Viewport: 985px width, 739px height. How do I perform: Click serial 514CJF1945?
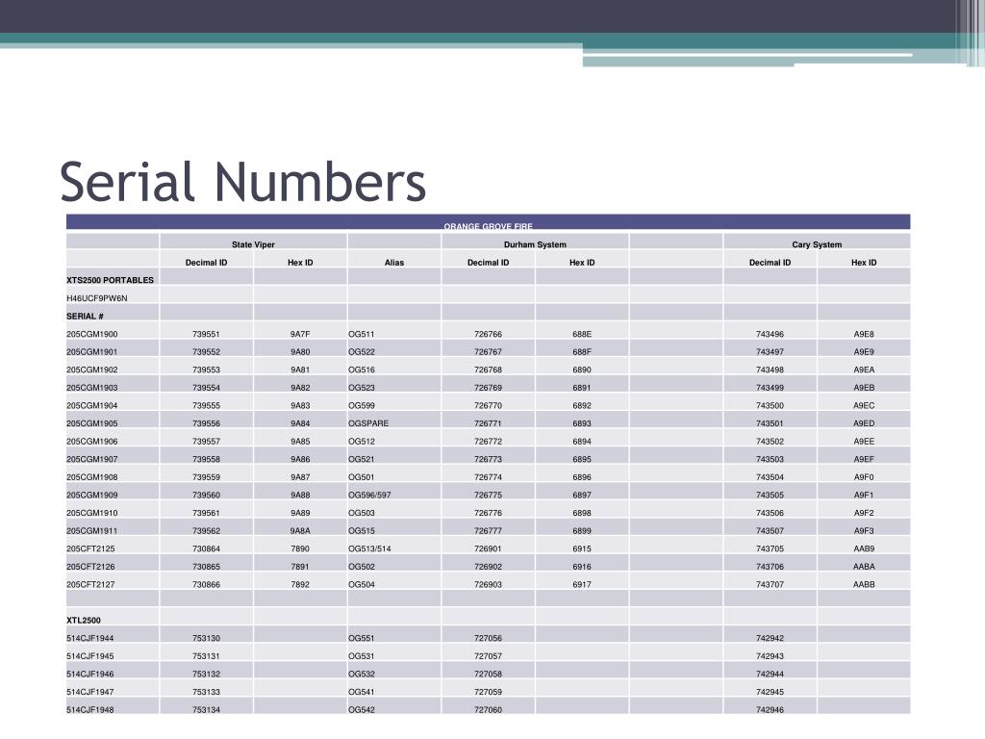[x=89, y=656]
